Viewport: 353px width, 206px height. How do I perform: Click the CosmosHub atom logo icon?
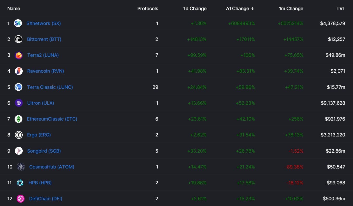click(21, 167)
